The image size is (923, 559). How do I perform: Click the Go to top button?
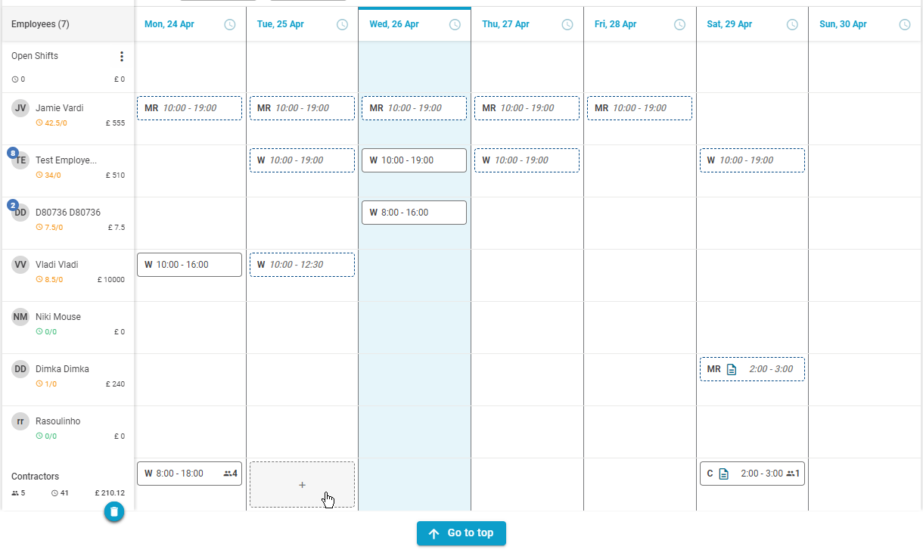[x=461, y=533]
